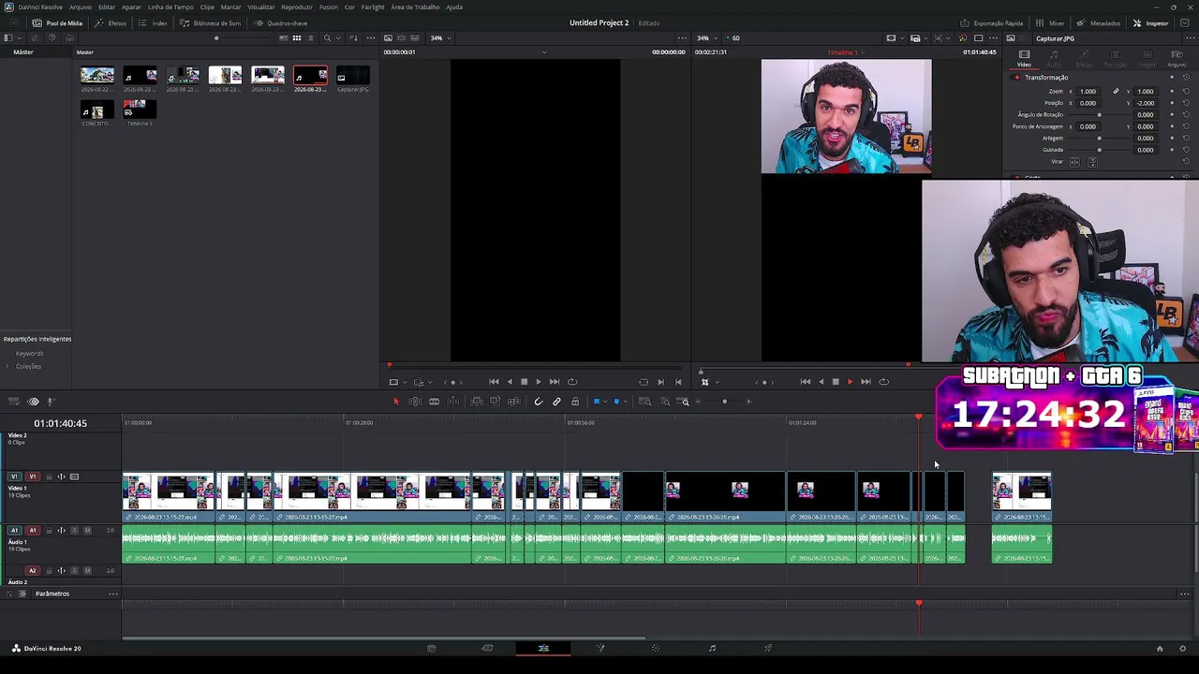Open the Ajuda menu
The width and height of the screenshot is (1199, 674).
point(454,7)
